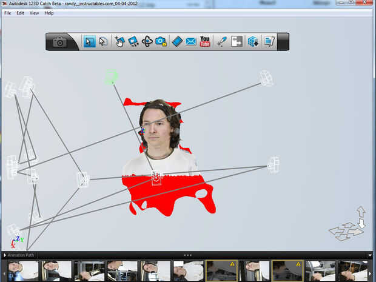The height and width of the screenshot is (282, 376).
Task: Open the File menu
Action: pos(8,13)
